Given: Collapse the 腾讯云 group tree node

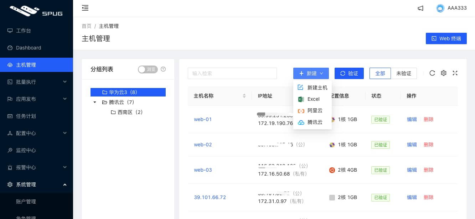Looking at the screenshot, I should (94, 102).
